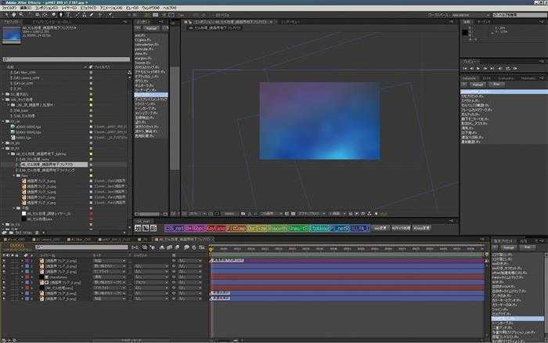Click the red KeyEase script button
Viewport: 548px width, 343px height.
(x=215, y=229)
